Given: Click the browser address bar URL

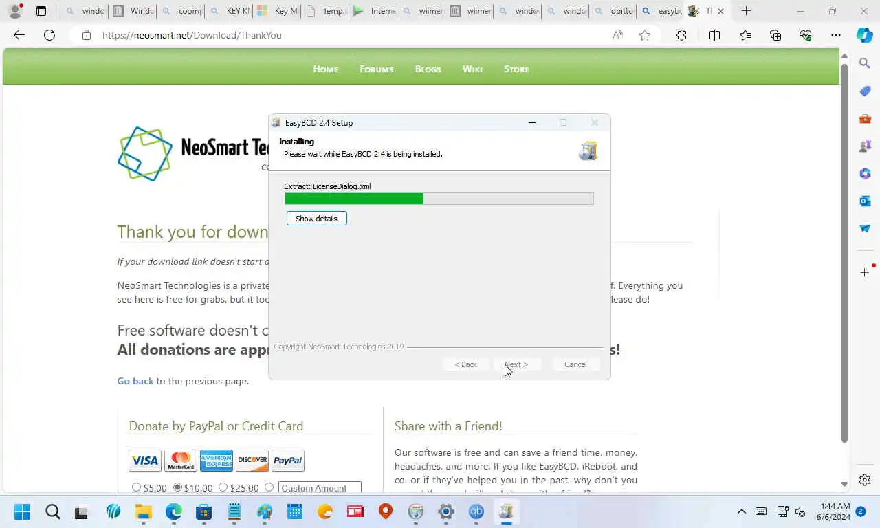Looking at the screenshot, I should tap(192, 35).
